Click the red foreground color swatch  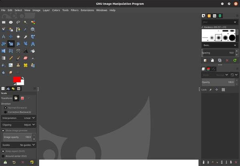tap(17, 80)
